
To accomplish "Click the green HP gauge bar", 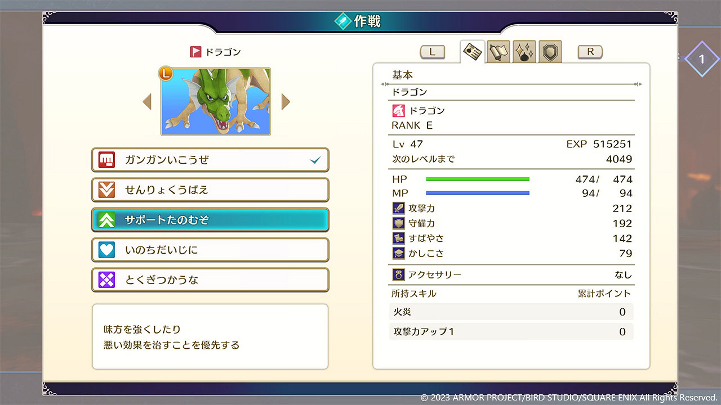I will click(x=478, y=179).
